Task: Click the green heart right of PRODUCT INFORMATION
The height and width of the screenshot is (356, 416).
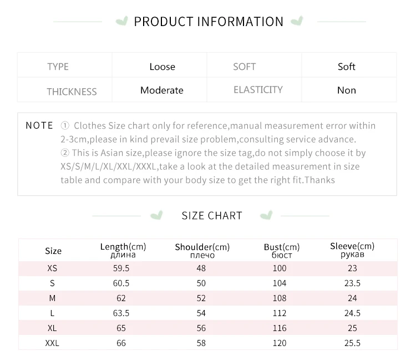Action: 298,22
